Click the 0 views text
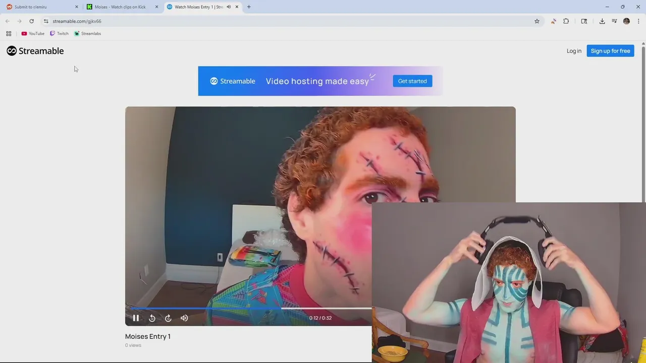This screenshot has width=646, height=363. (133, 345)
